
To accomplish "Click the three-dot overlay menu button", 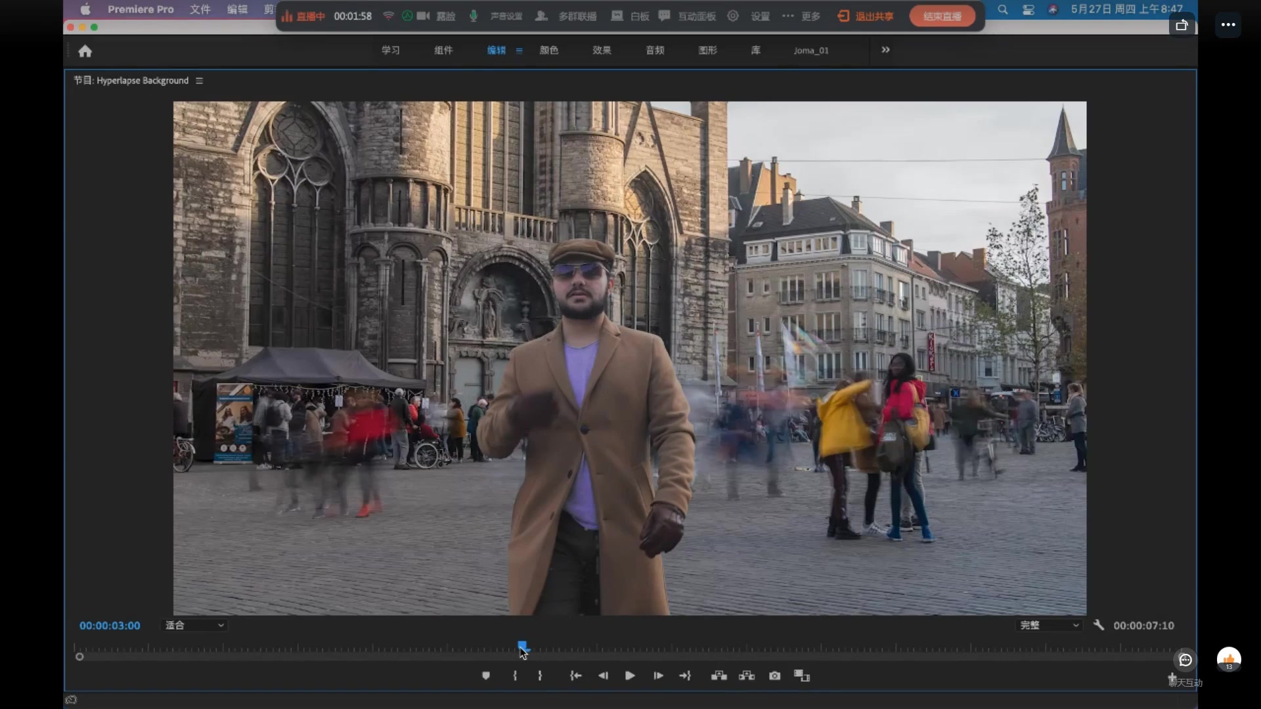I will pyautogui.click(x=1228, y=25).
